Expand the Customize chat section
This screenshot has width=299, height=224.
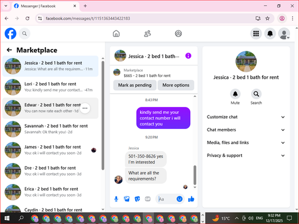click(246, 117)
